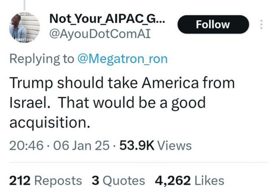
Task: Show the 3 Quotes list
Action: pos(118,180)
